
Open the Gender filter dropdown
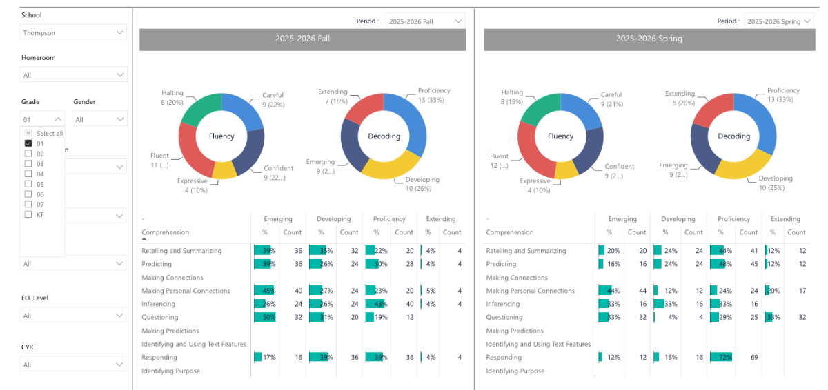100,119
